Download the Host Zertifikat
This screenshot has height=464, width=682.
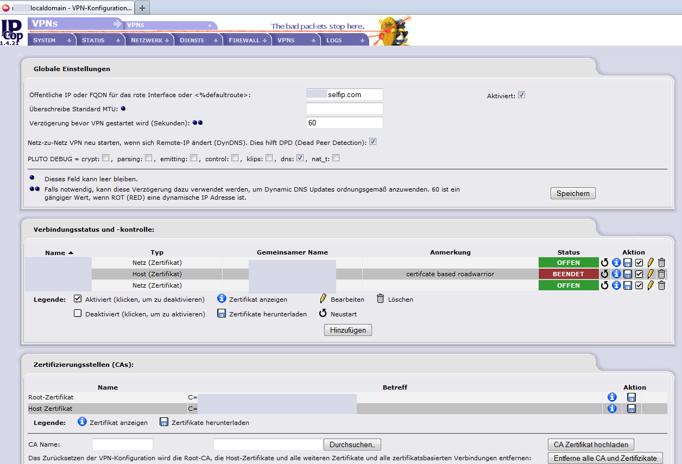coord(632,409)
